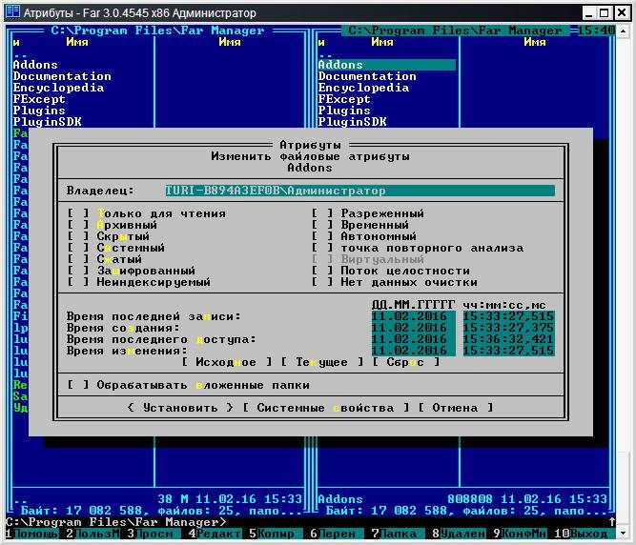Select 'PluginSDK' in right panel
The image size is (636, 545).
pyautogui.click(x=352, y=122)
